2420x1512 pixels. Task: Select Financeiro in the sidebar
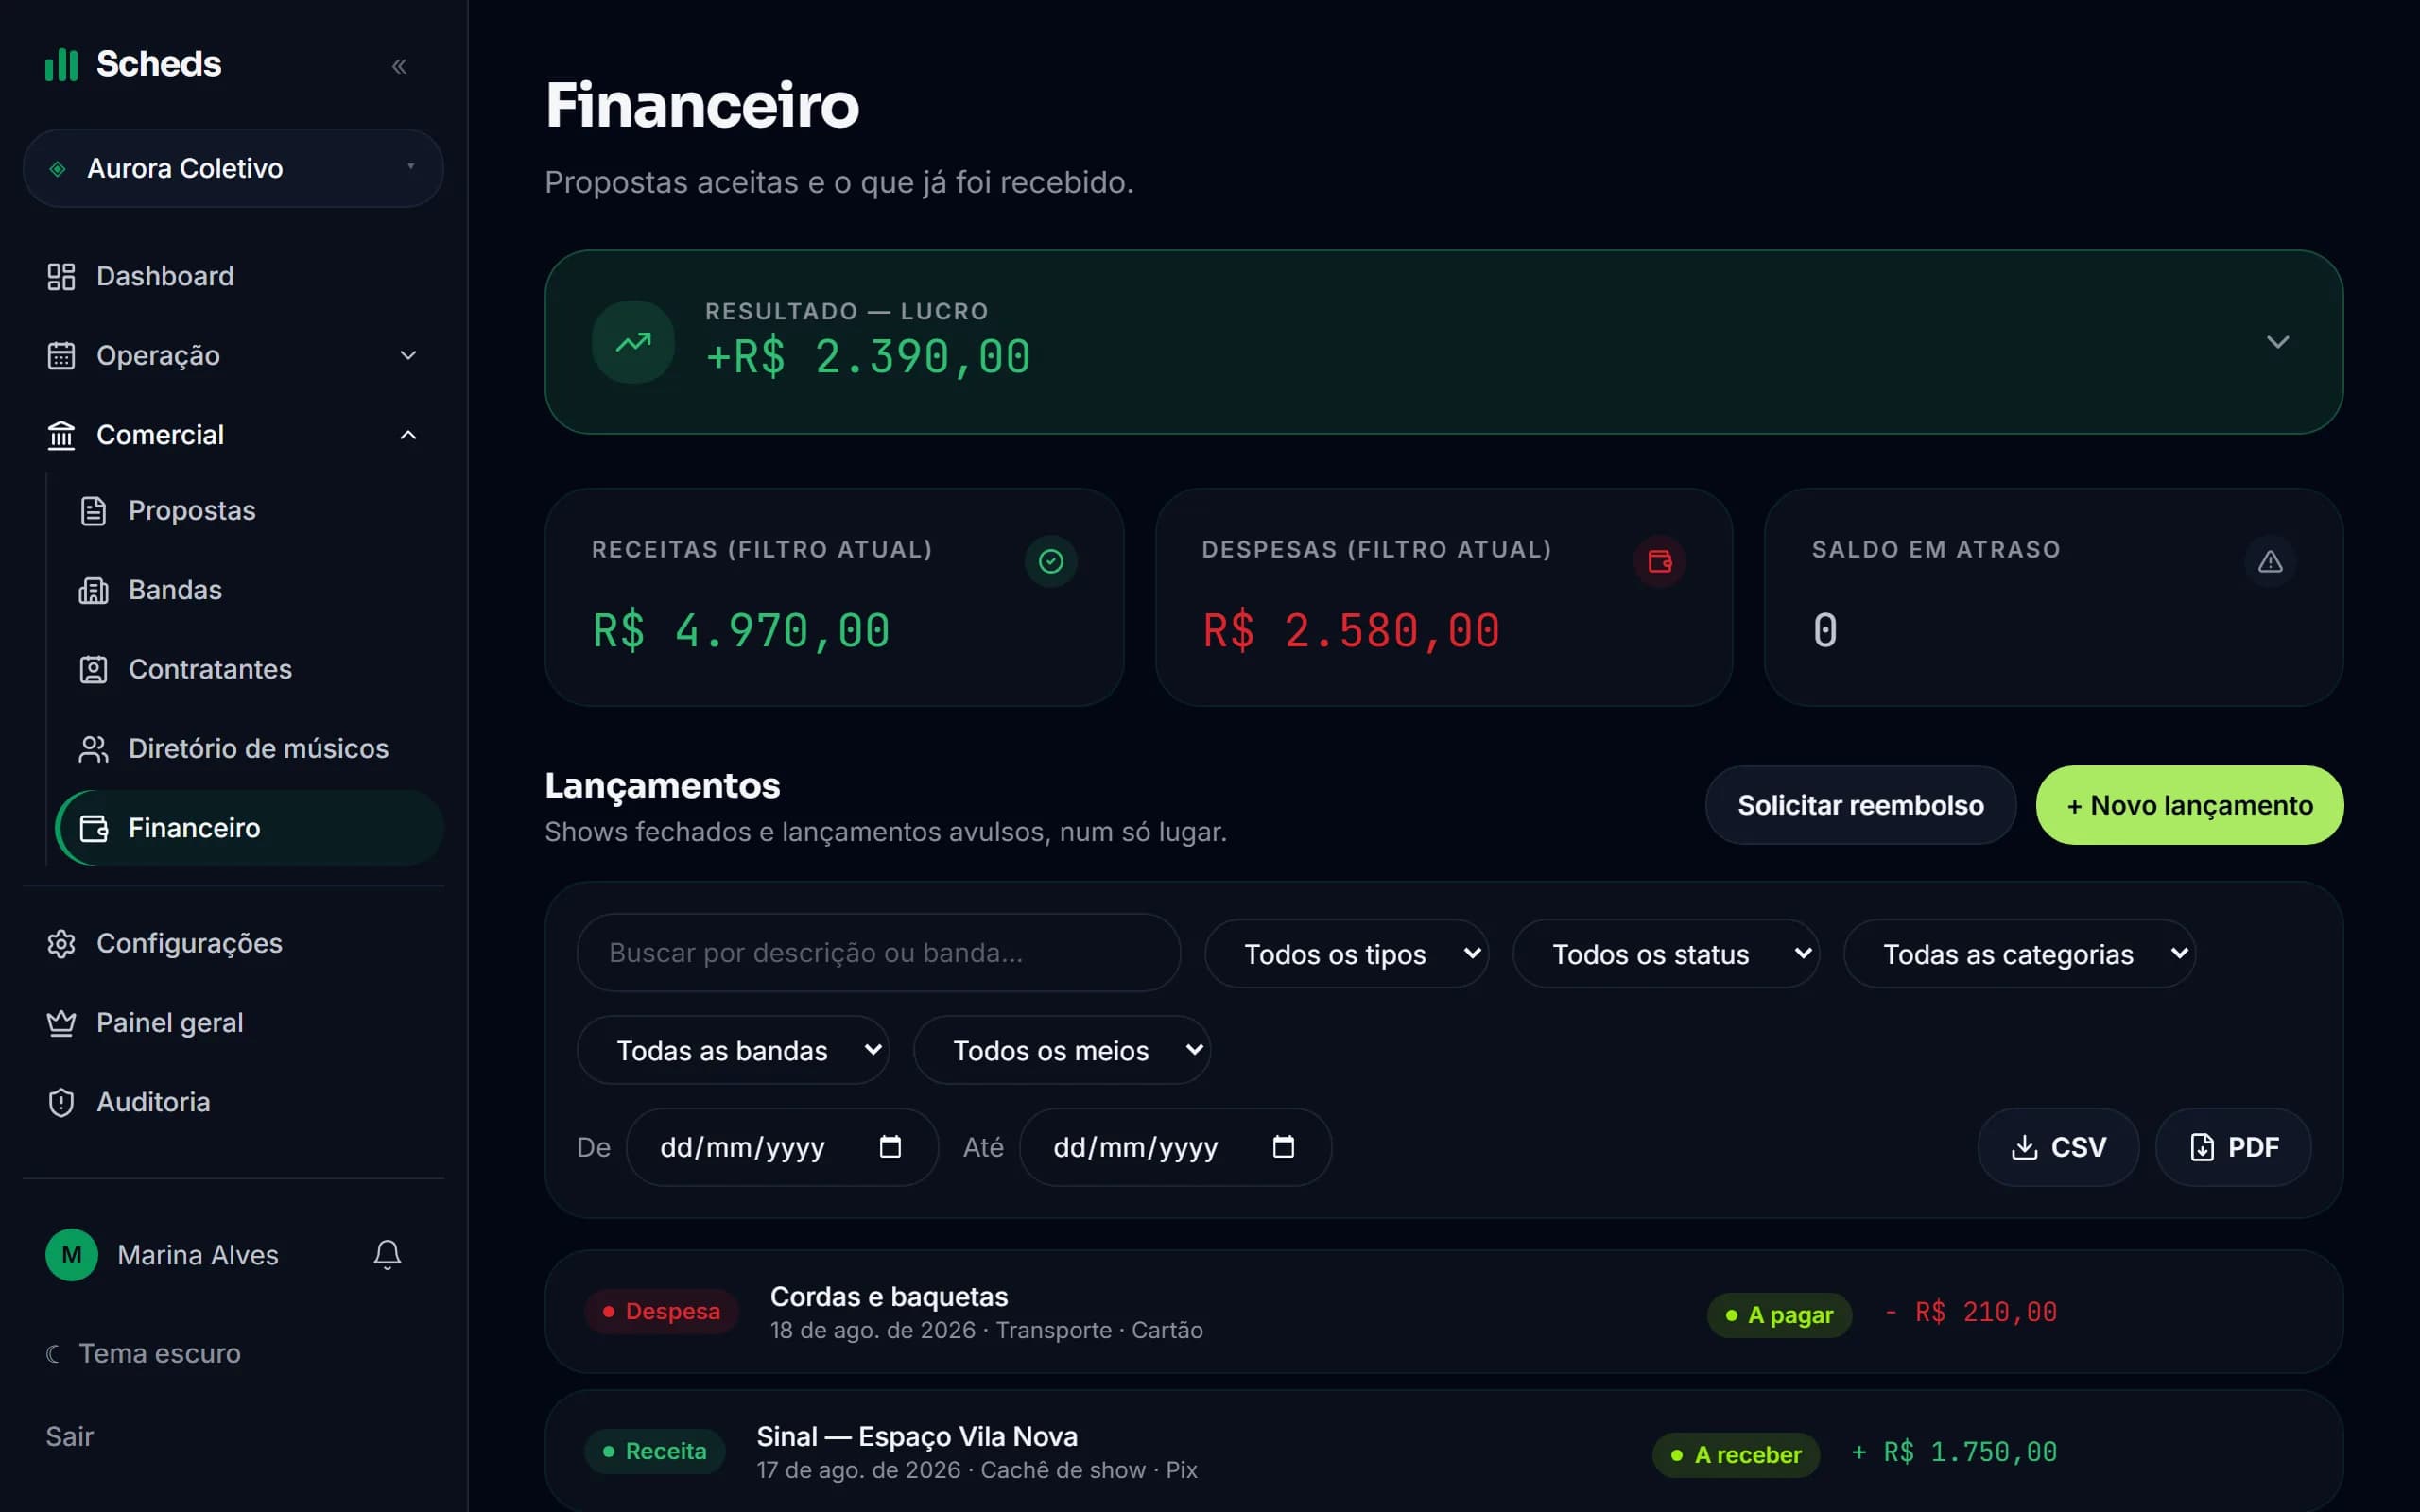coord(250,828)
